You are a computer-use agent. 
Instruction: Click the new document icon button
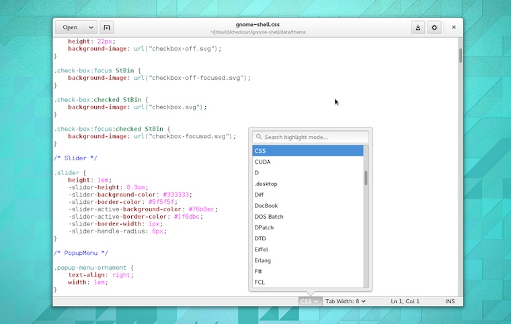[106, 28]
